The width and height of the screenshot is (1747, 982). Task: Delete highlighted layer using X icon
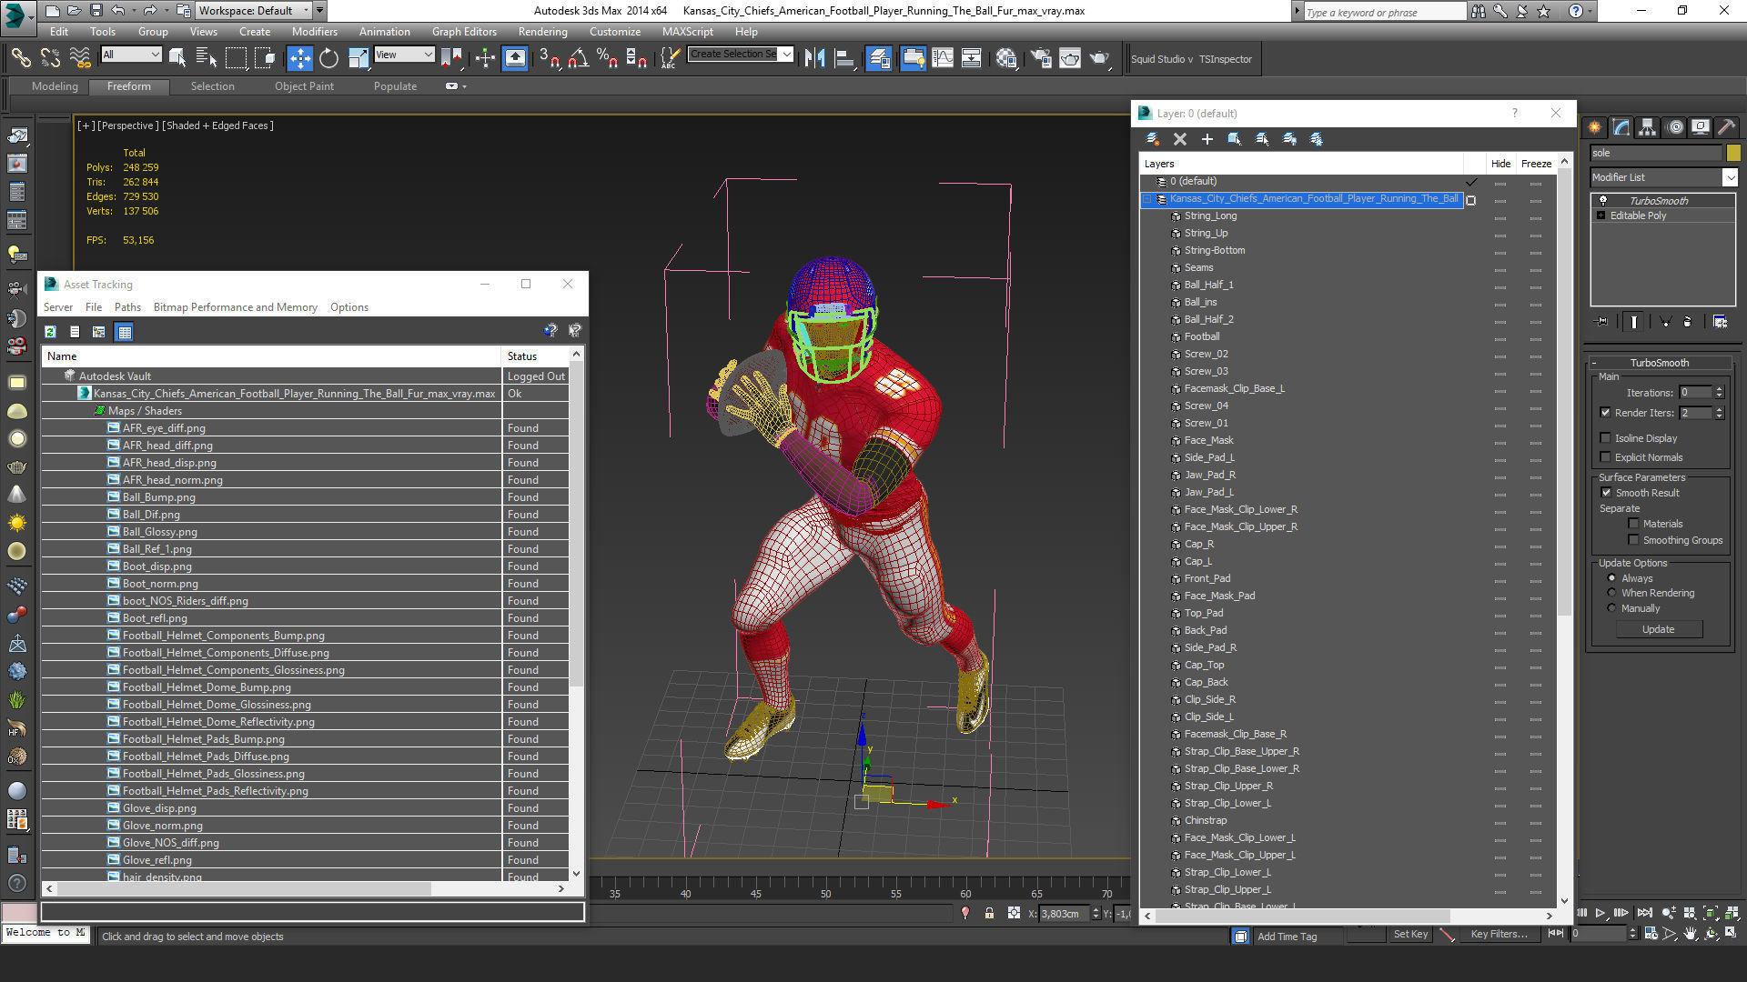click(1179, 139)
